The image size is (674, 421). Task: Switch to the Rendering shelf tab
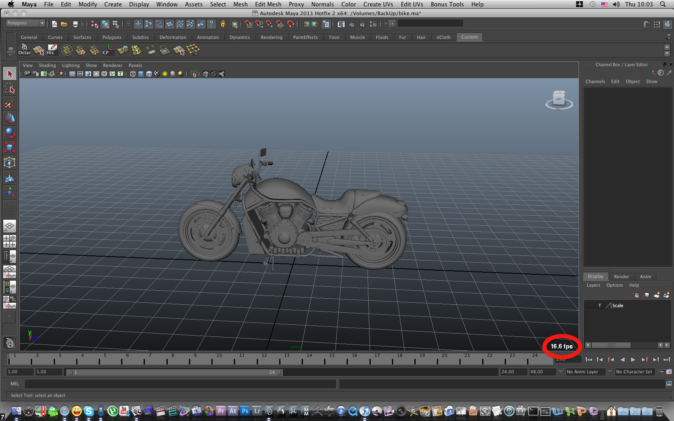(x=271, y=37)
